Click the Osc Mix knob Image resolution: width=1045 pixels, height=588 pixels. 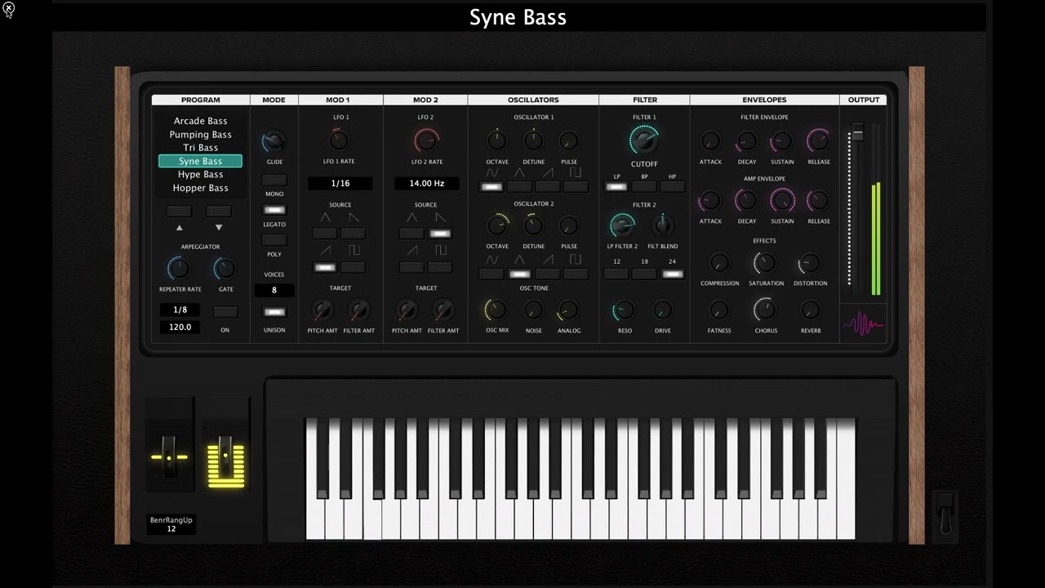coord(496,310)
